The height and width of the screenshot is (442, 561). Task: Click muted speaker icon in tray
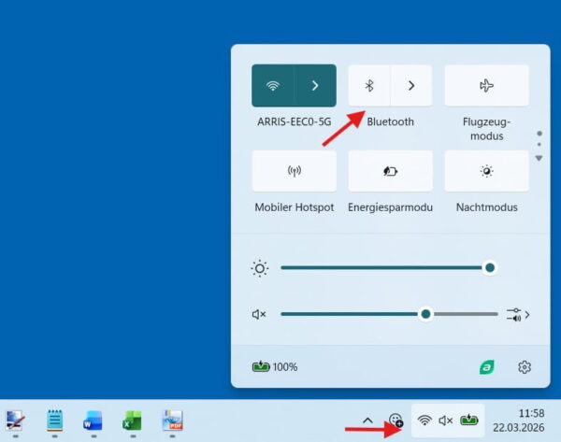point(446,421)
